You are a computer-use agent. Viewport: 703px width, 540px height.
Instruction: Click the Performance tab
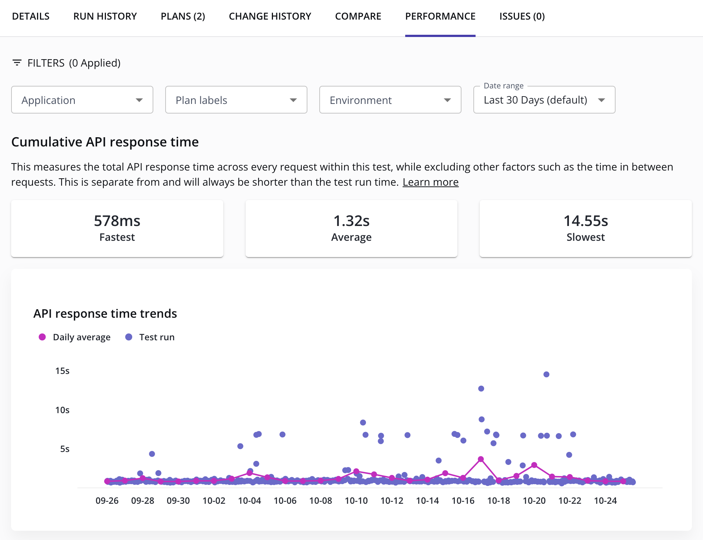coord(440,16)
